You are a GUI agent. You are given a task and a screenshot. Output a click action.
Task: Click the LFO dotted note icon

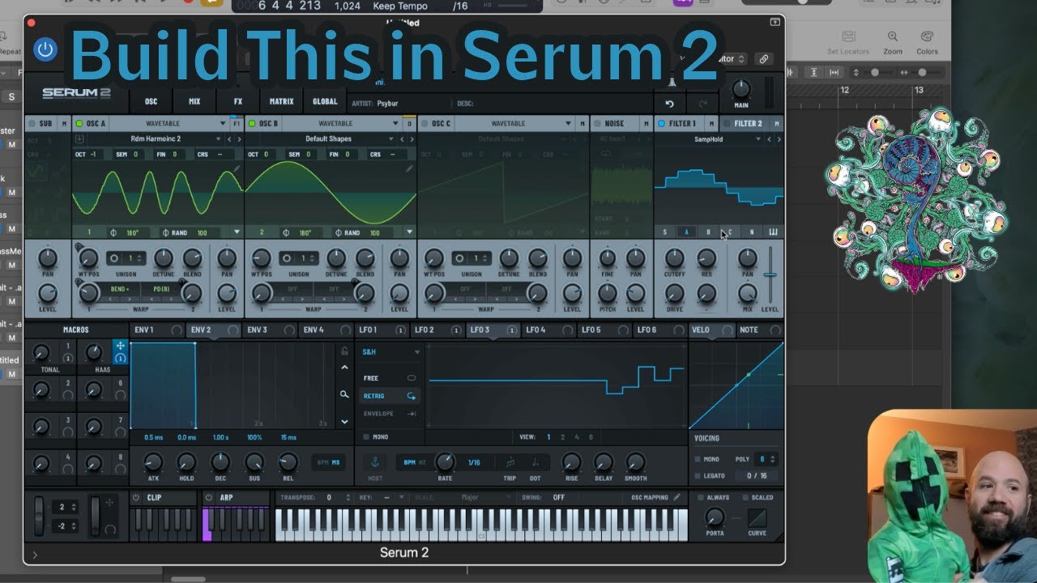tap(536, 462)
